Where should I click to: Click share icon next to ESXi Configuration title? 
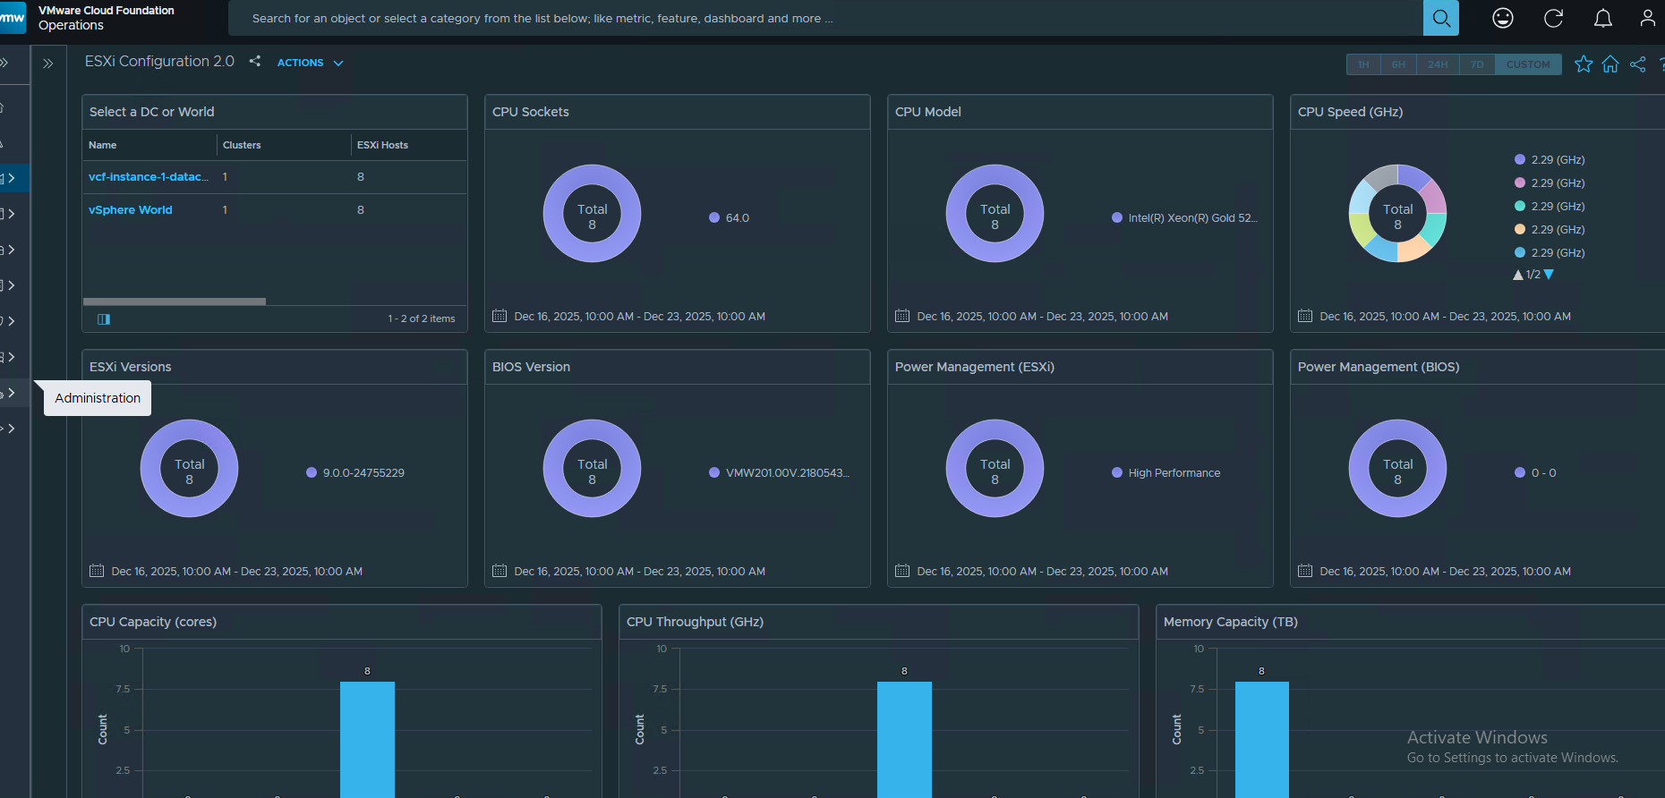click(255, 61)
